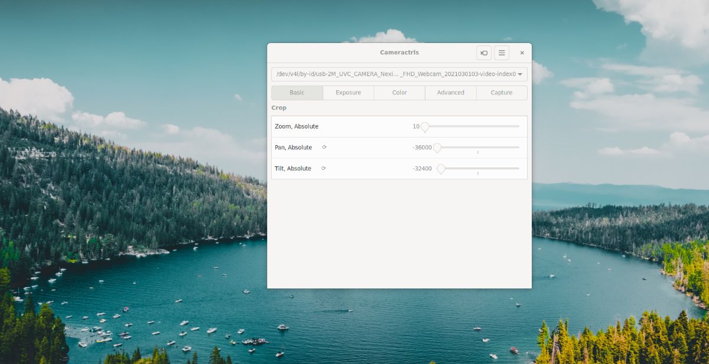The image size is (709, 364).
Task: Reset Pan, Absolute to its default
Action: (324, 147)
